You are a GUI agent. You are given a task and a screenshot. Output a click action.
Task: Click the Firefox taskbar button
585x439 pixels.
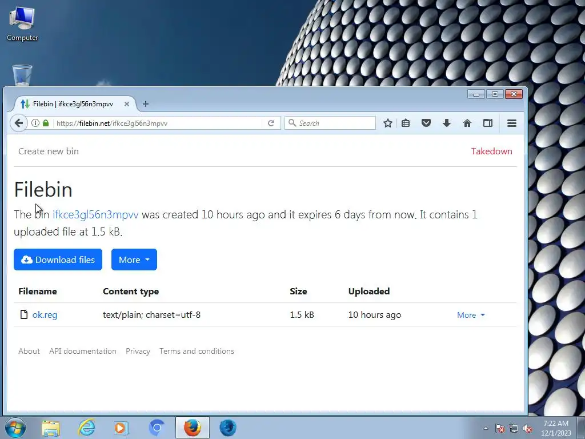[x=193, y=428]
